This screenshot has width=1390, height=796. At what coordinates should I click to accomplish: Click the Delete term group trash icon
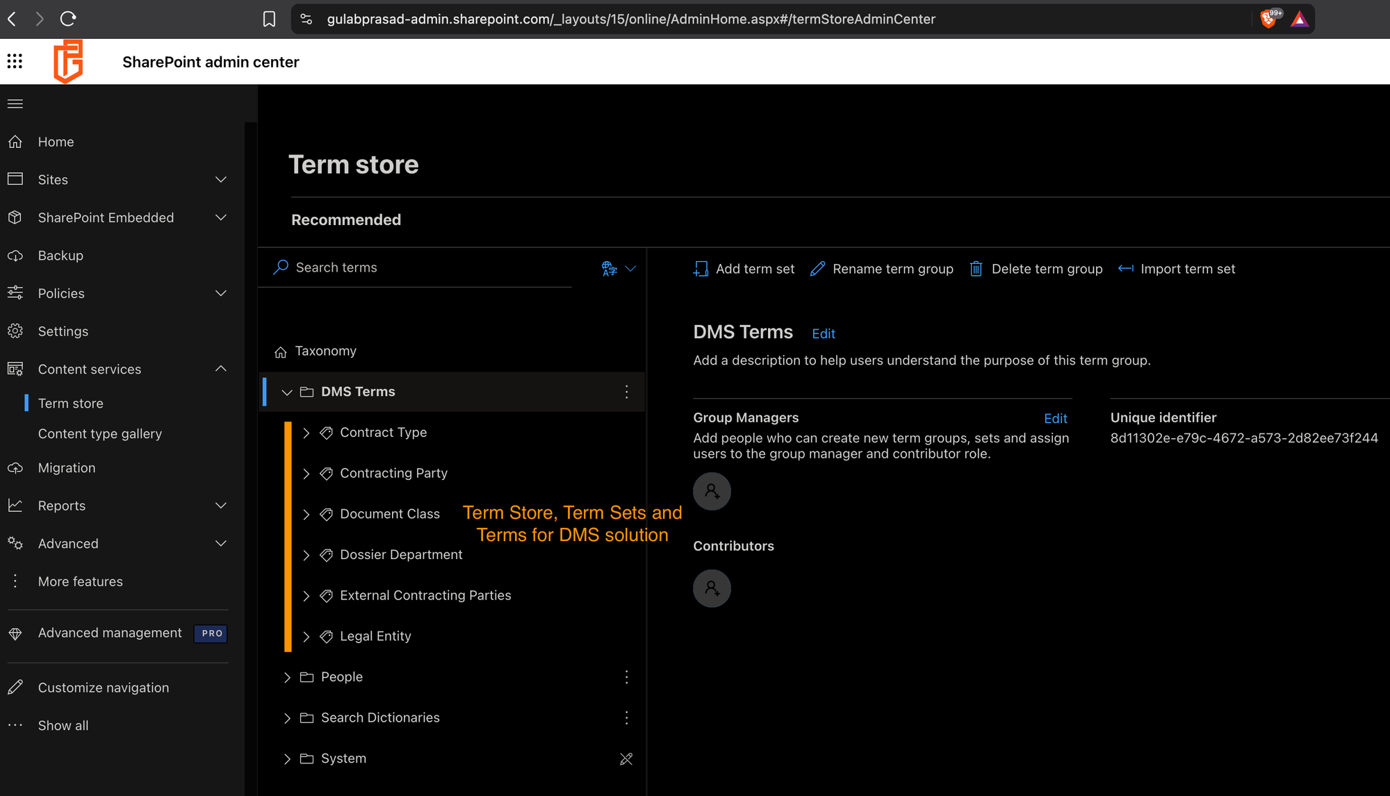pos(976,269)
